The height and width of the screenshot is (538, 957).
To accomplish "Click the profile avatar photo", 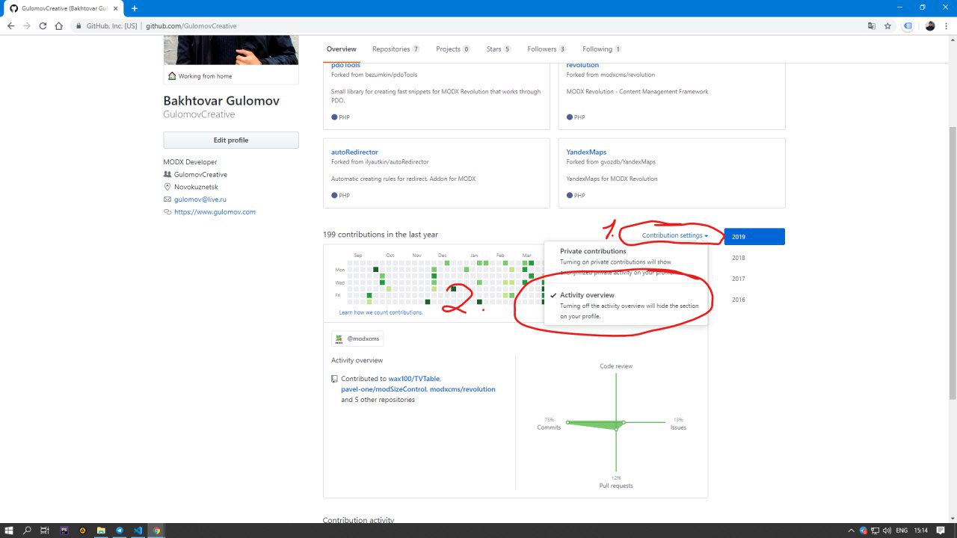I will tap(231, 50).
